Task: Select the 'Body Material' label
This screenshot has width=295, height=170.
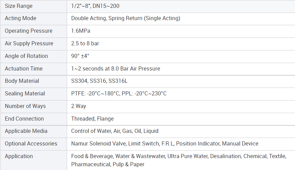Action: tap(22, 81)
